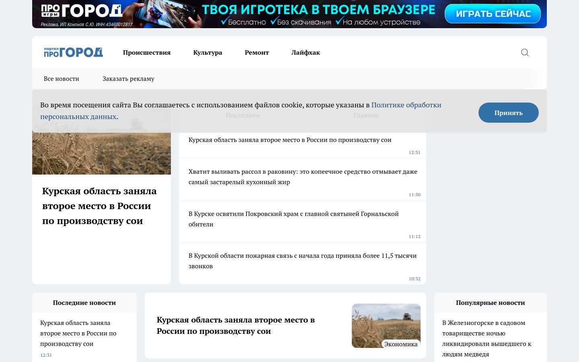Open the 12:31 soy production story in the tab list
Viewport: 579px width, 362px height.
[x=290, y=140]
